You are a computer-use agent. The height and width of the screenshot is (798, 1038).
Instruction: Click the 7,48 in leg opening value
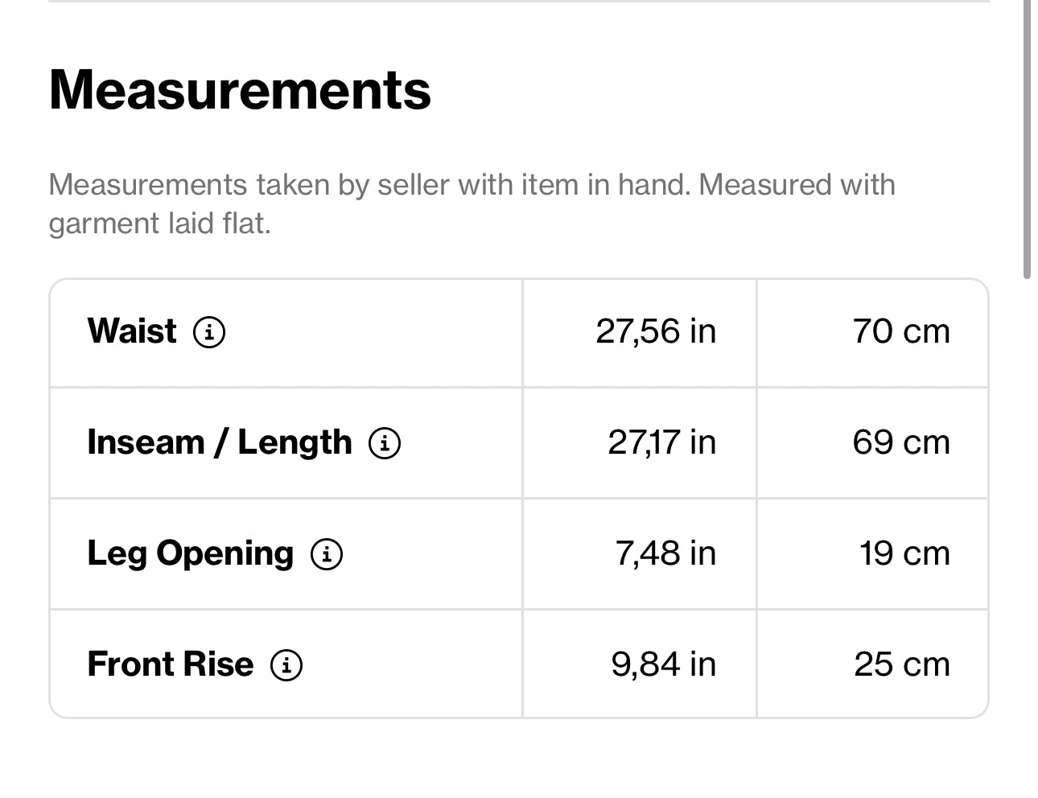[665, 553]
